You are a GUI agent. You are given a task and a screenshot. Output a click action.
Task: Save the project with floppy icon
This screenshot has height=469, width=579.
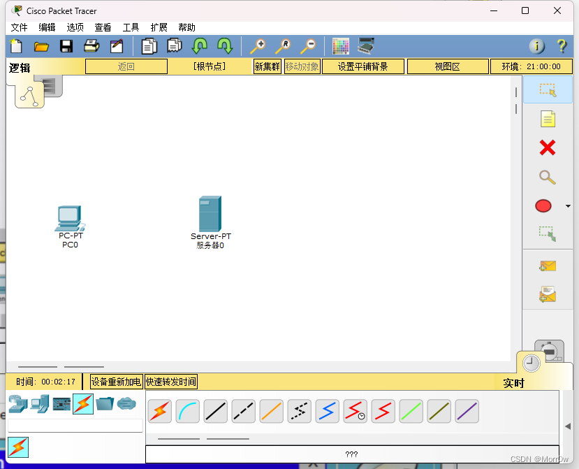point(66,46)
